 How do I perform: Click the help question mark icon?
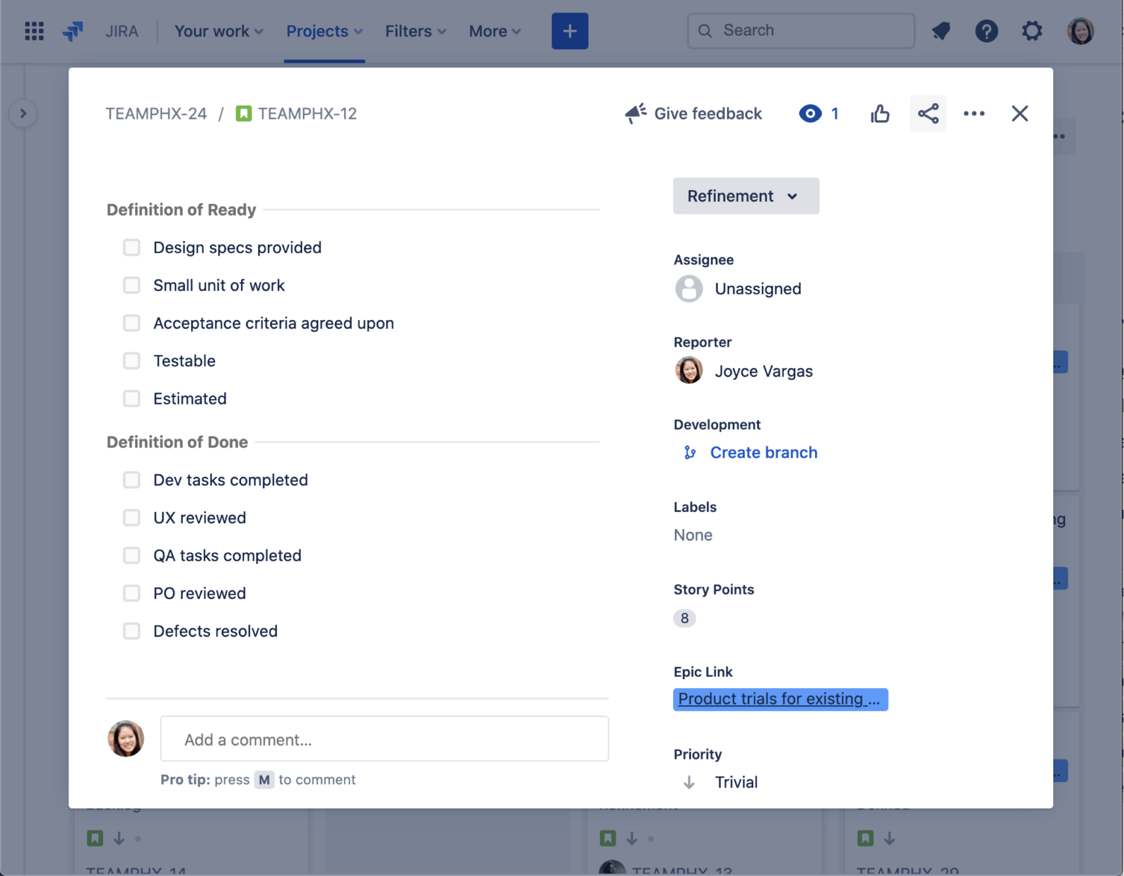pos(987,29)
